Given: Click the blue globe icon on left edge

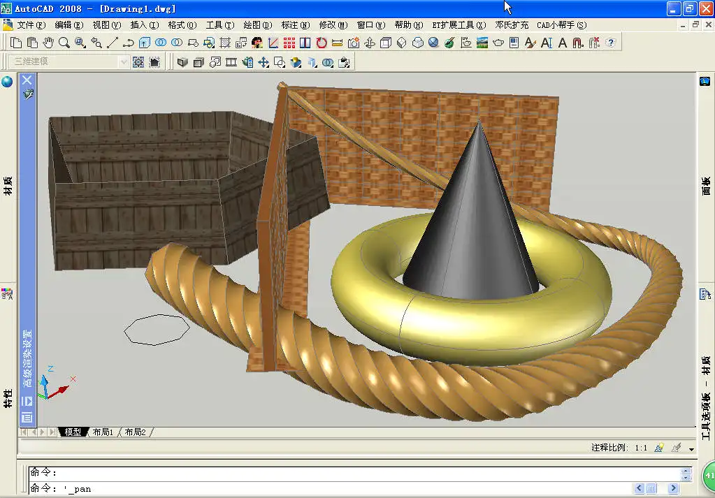Looking at the screenshot, I should click(x=7, y=82).
